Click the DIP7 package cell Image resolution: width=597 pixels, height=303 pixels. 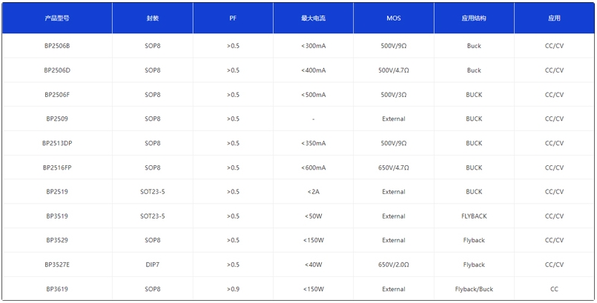[152, 264]
